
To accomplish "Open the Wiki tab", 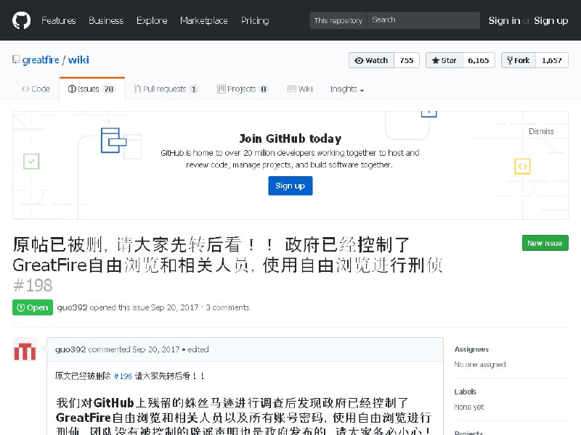I will tap(300, 88).
